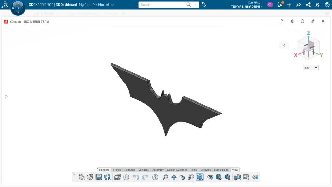Undo the last action

tap(136, 177)
